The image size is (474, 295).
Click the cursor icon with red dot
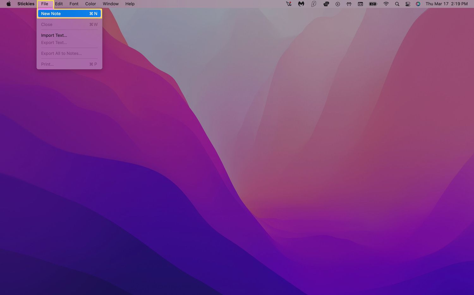[x=289, y=4]
